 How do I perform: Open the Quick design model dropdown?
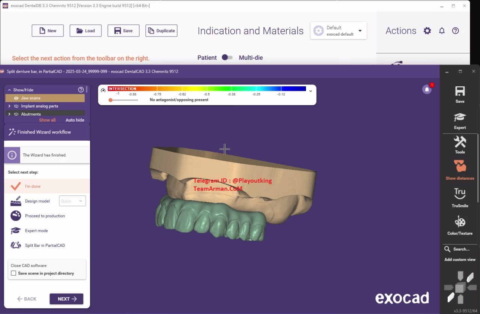point(72,201)
